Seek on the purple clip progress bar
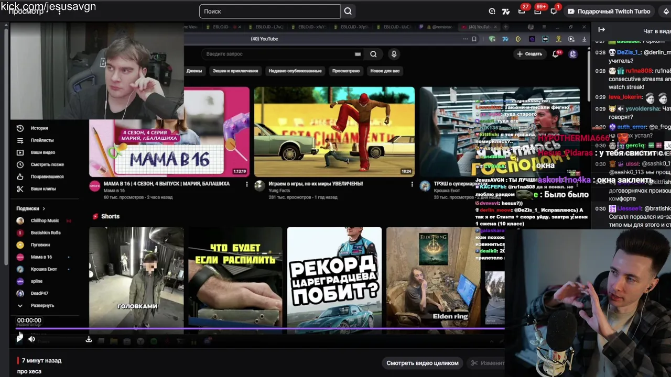Viewport: 671px width, 377px height. click(x=261, y=329)
